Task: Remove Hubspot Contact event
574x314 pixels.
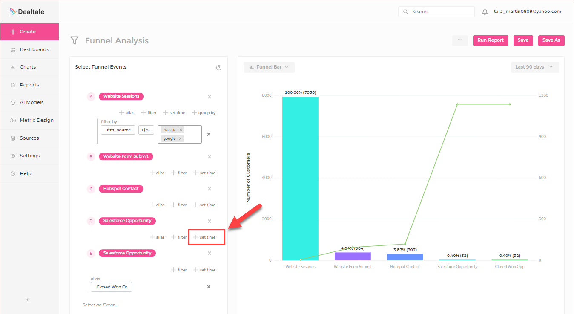Action: coord(210,189)
